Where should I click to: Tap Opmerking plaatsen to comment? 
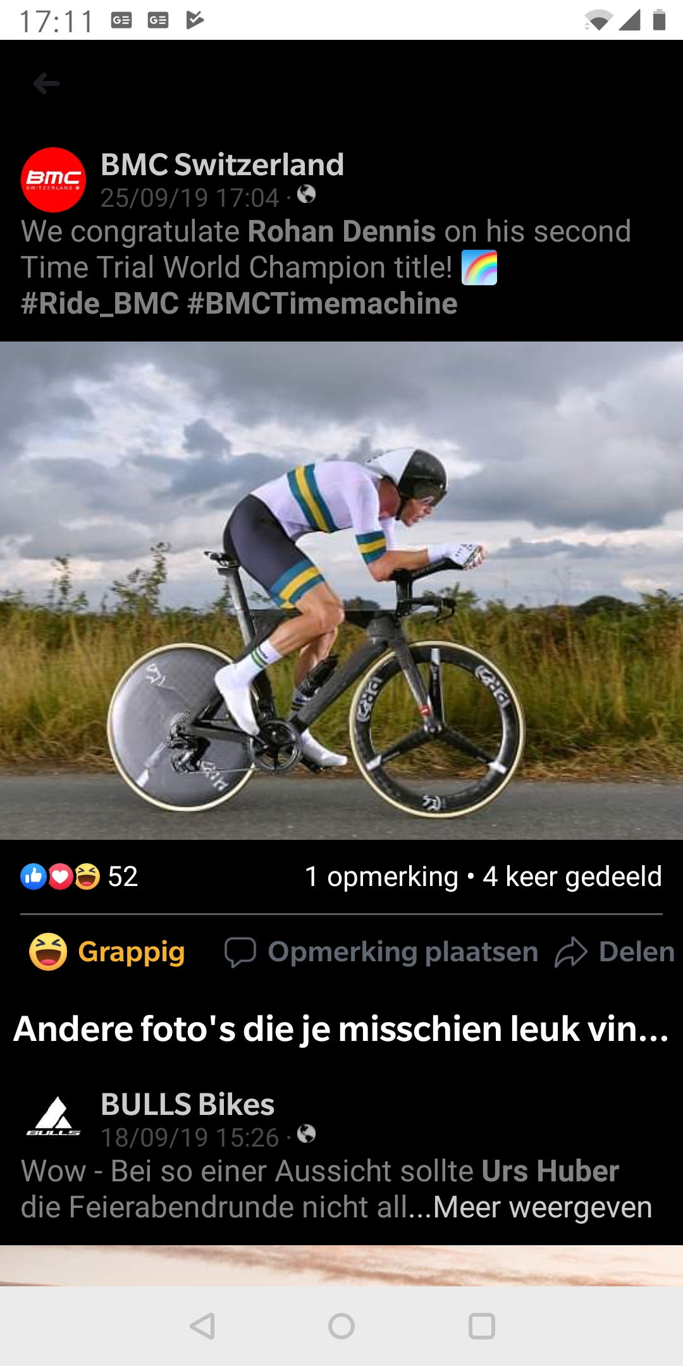pos(382,952)
